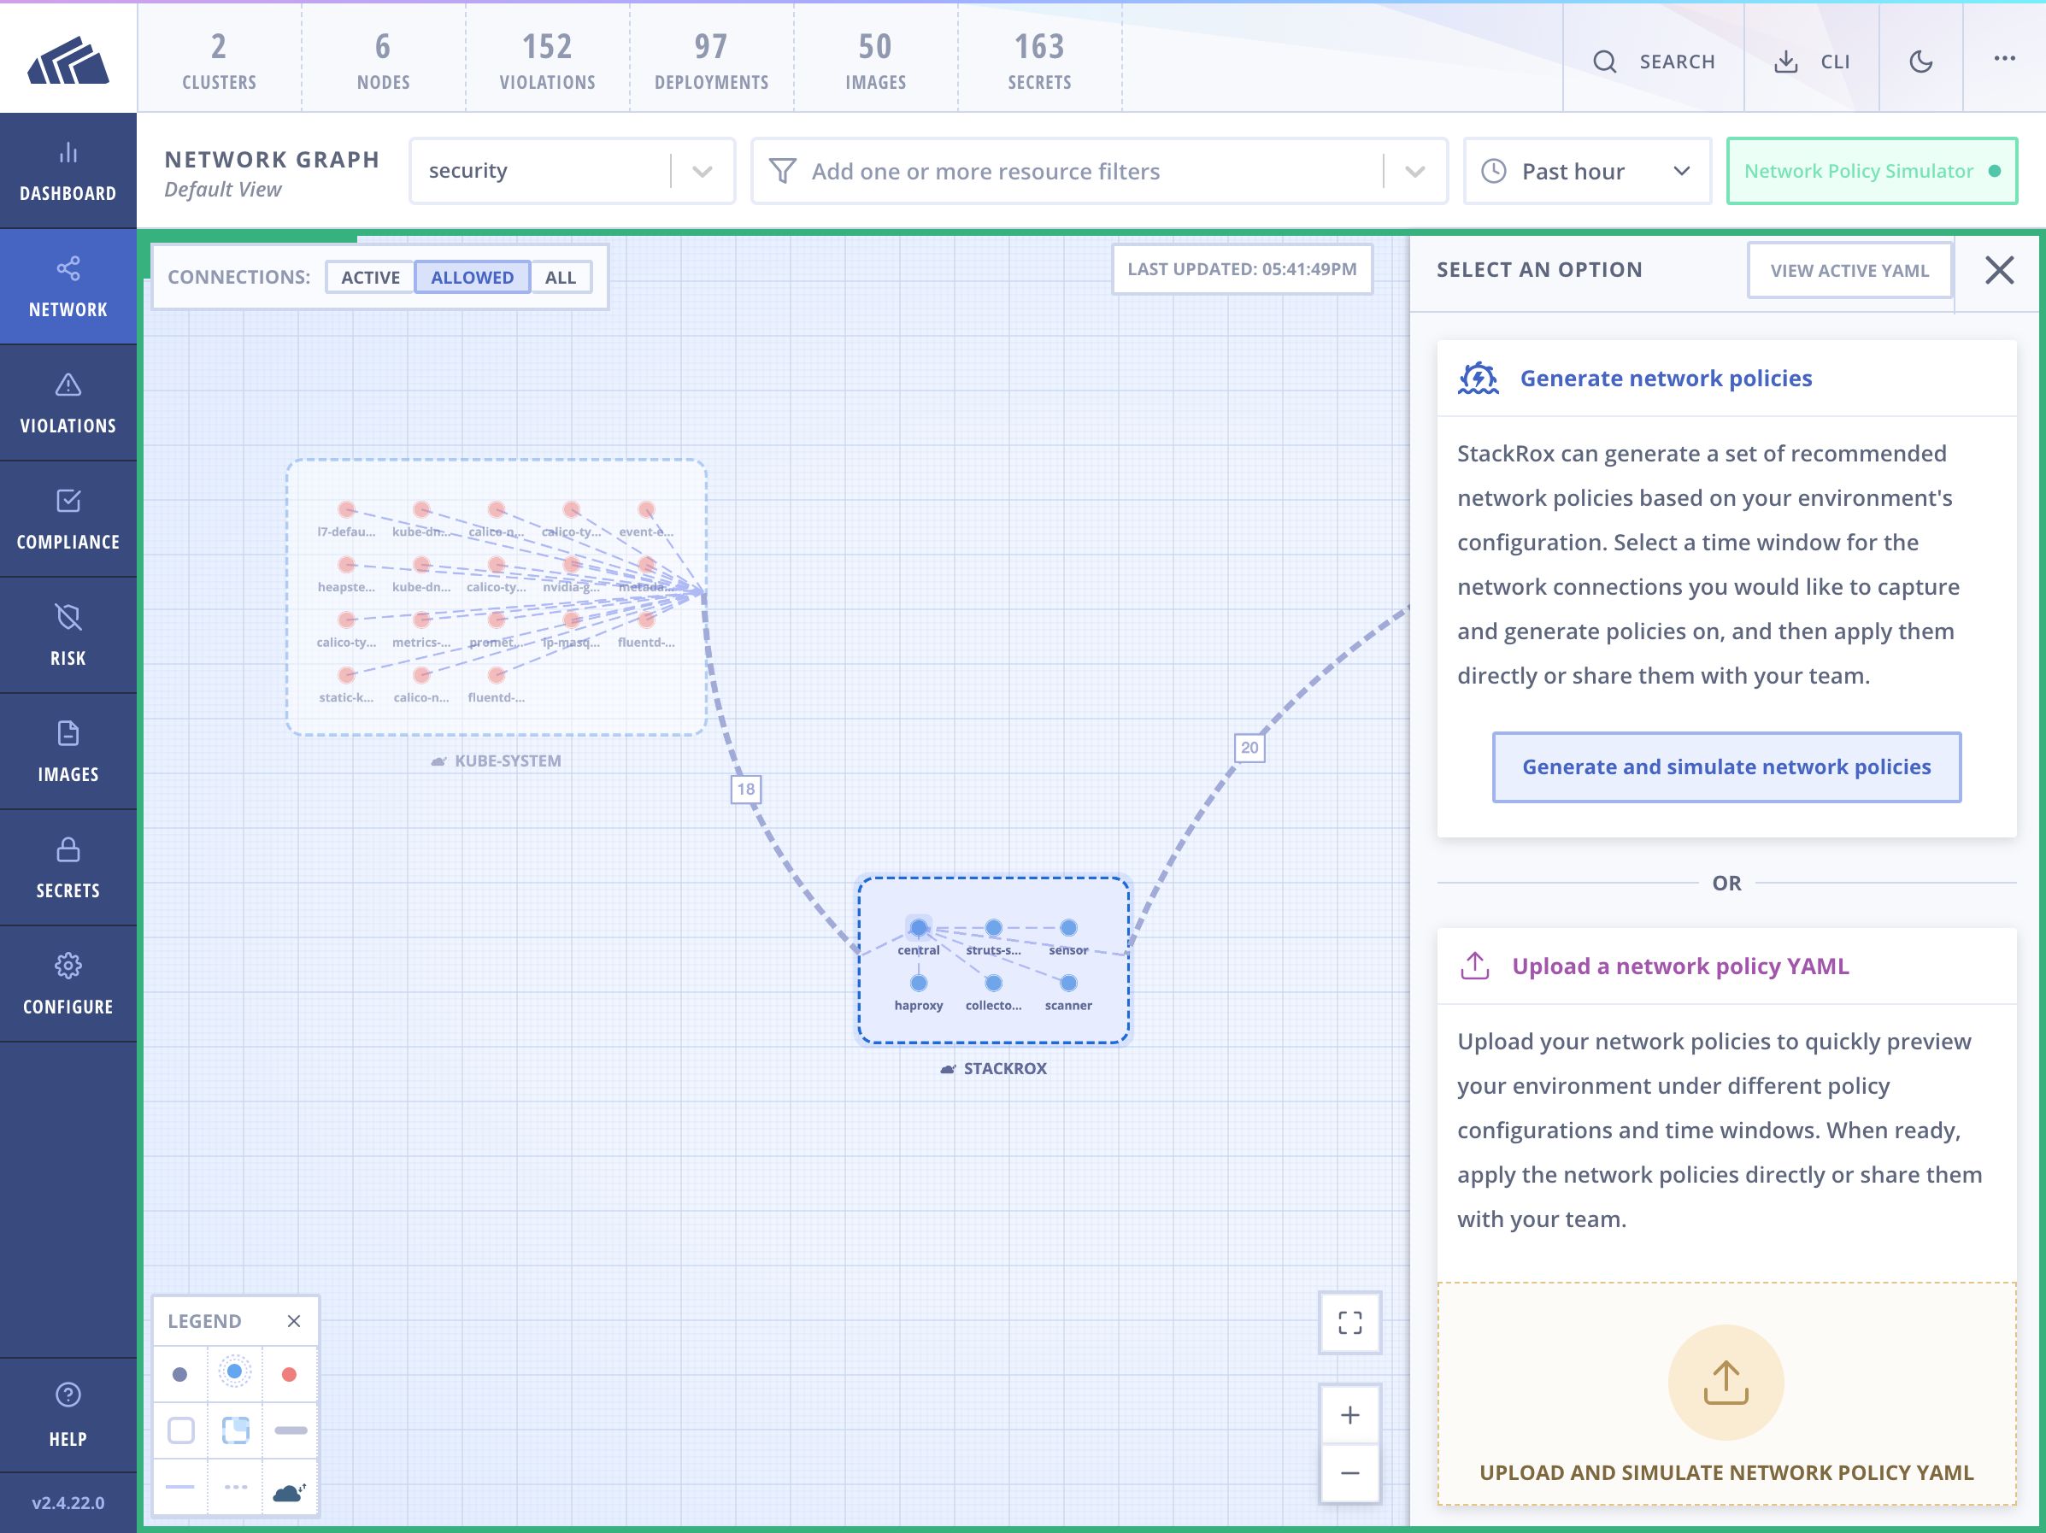
Task: Select the scanner deployment node
Action: 1067,983
